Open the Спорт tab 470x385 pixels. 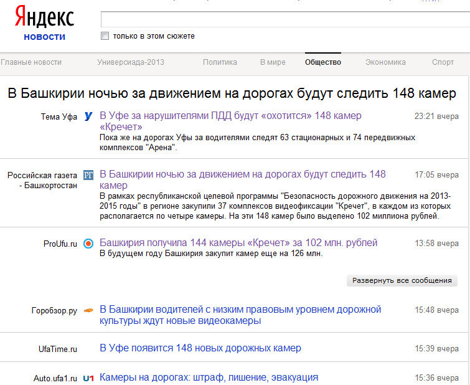point(443,62)
